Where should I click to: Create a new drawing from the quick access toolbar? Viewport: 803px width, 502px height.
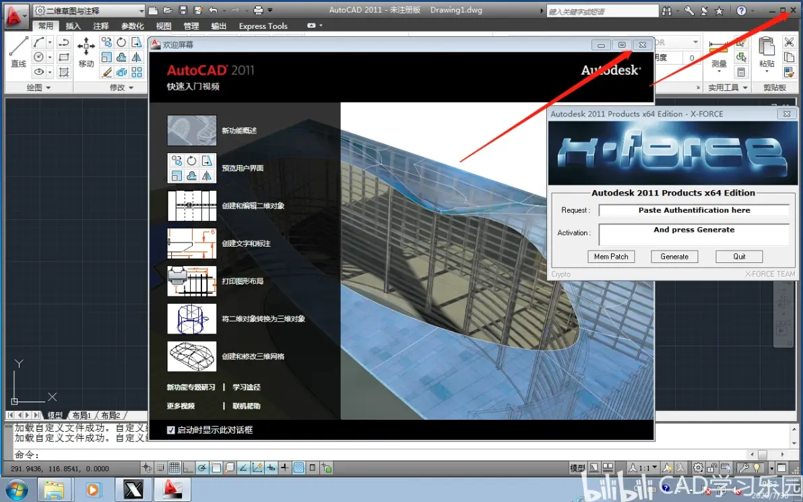[x=153, y=10]
